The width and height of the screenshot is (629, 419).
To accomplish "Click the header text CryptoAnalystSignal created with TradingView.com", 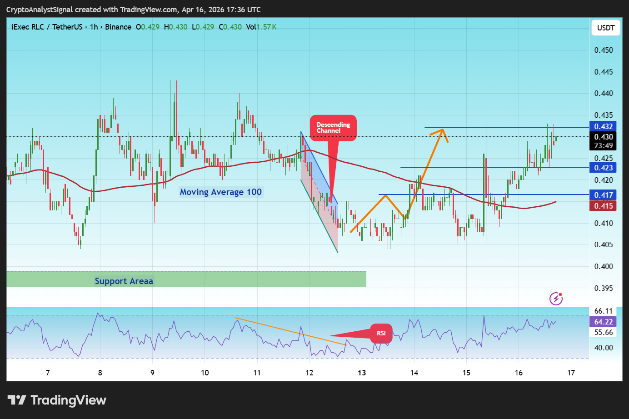I will (92, 10).
